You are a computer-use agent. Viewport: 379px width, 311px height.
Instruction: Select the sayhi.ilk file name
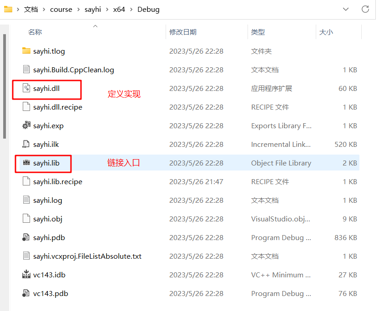pos(46,145)
